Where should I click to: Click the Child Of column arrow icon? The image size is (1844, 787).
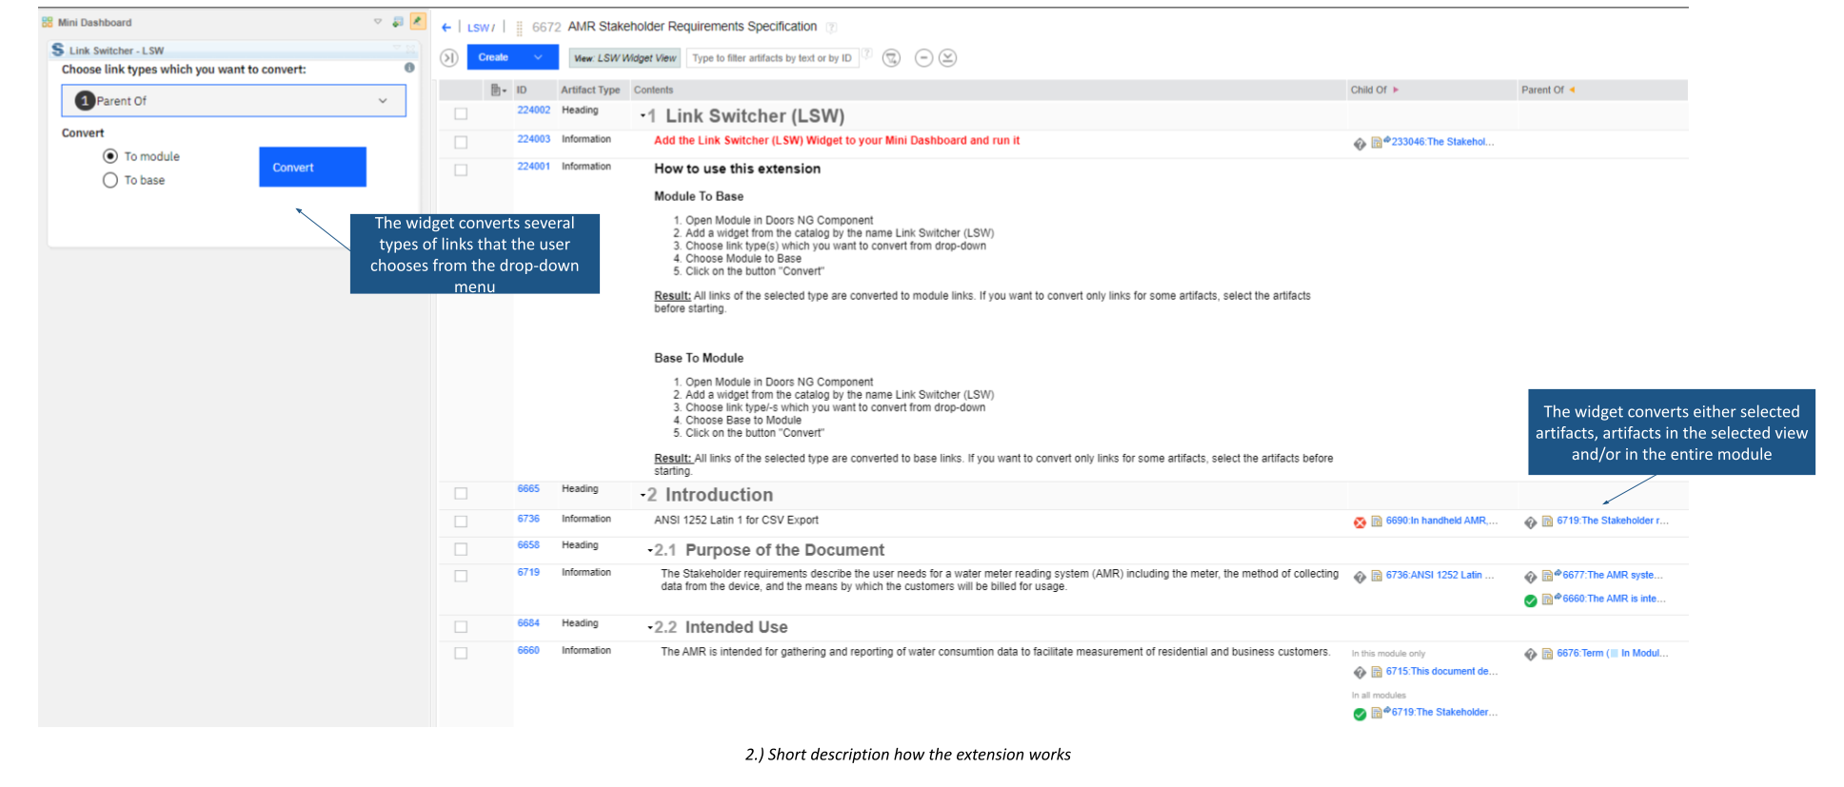coord(1397,89)
